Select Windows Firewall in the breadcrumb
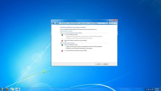 click(83, 23)
